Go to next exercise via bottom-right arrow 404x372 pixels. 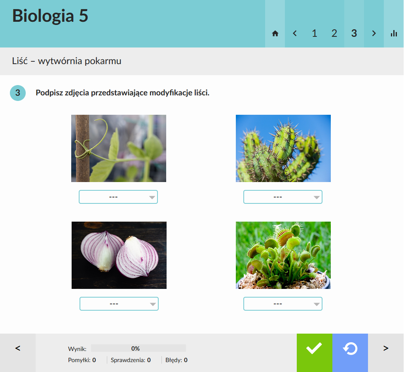coord(386,348)
